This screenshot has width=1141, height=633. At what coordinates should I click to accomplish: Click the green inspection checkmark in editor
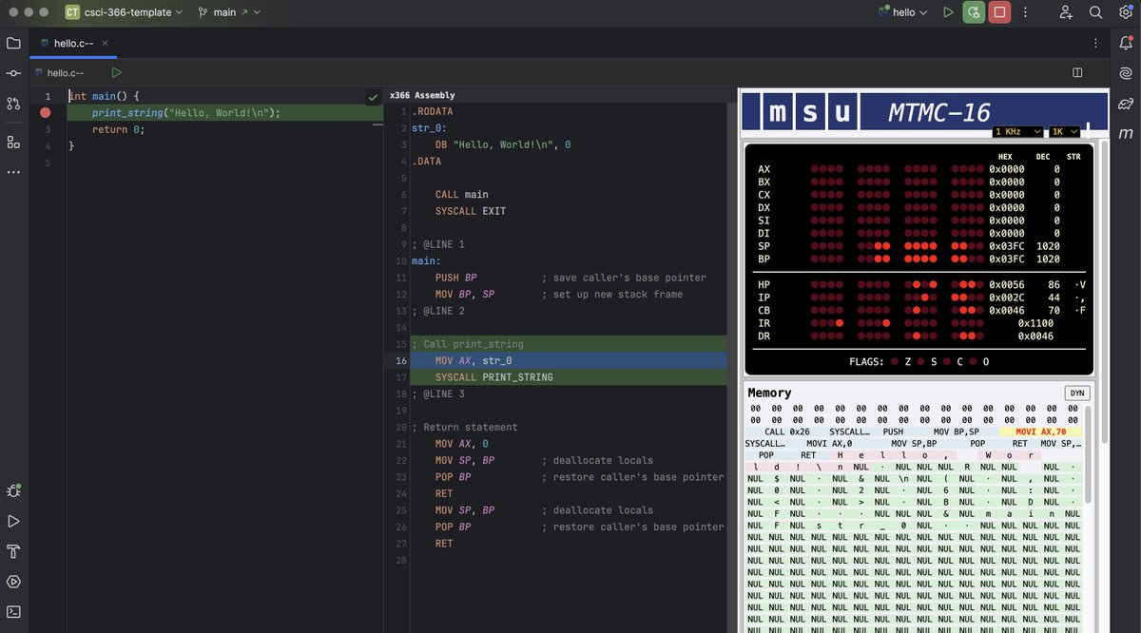pyautogui.click(x=373, y=97)
